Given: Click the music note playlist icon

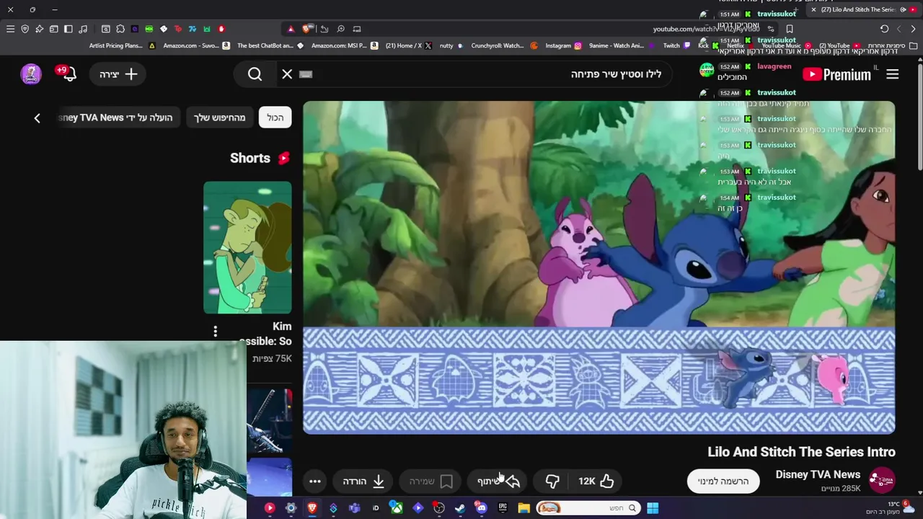Looking at the screenshot, I should (x=83, y=29).
